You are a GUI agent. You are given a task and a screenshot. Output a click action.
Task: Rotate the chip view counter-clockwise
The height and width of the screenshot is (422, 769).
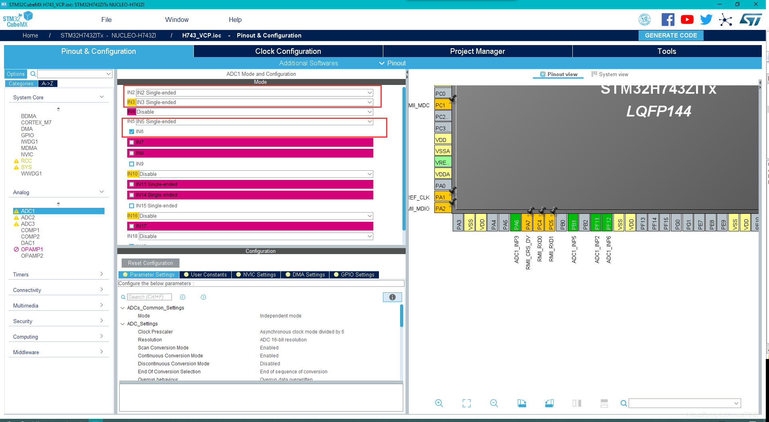(x=549, y=403)
